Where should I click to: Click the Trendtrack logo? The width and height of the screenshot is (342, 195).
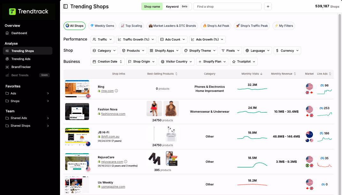pos(28,11)
